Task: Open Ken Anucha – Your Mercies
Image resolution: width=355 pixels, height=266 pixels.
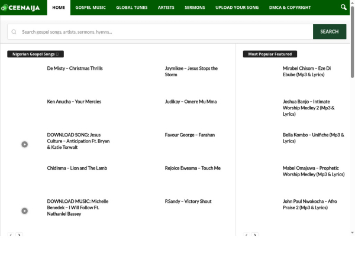Action: 74,102
